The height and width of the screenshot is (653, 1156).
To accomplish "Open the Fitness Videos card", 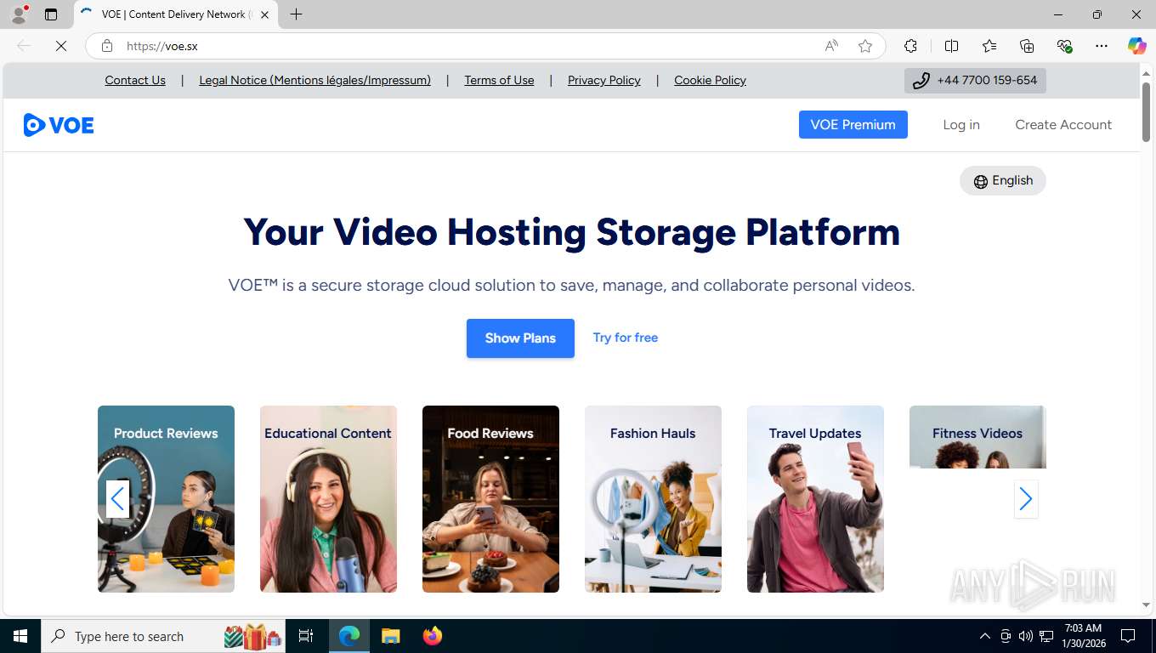I will pos(977,437).
